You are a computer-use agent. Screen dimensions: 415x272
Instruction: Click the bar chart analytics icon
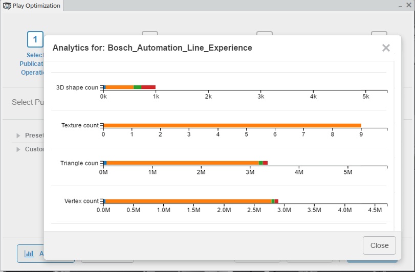click(29, 254)
